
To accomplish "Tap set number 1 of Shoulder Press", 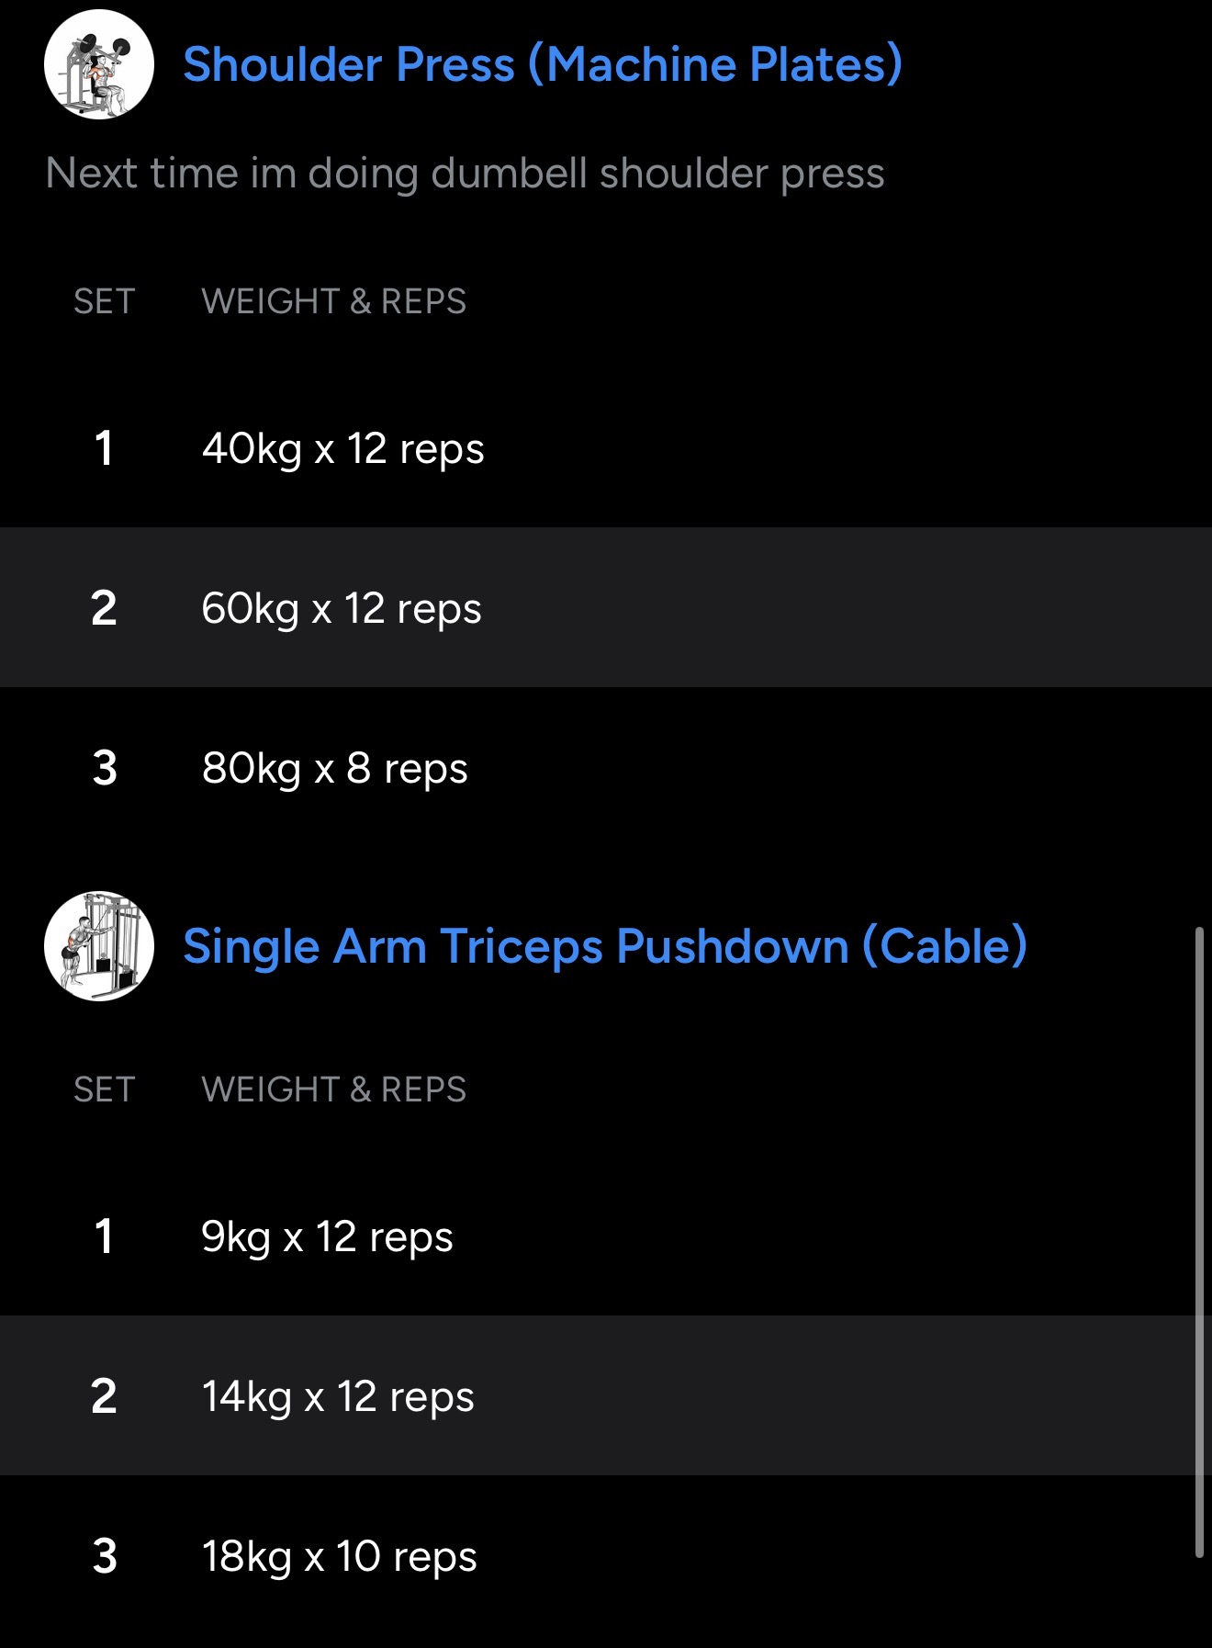I will [104, 448].
